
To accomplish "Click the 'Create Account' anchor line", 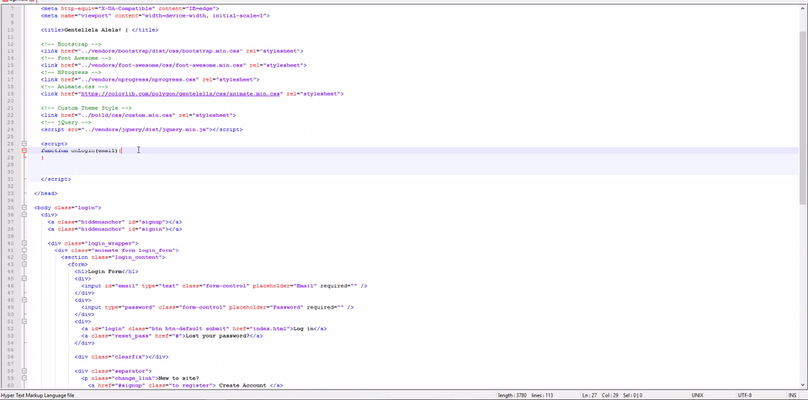I will click(185, 385).
